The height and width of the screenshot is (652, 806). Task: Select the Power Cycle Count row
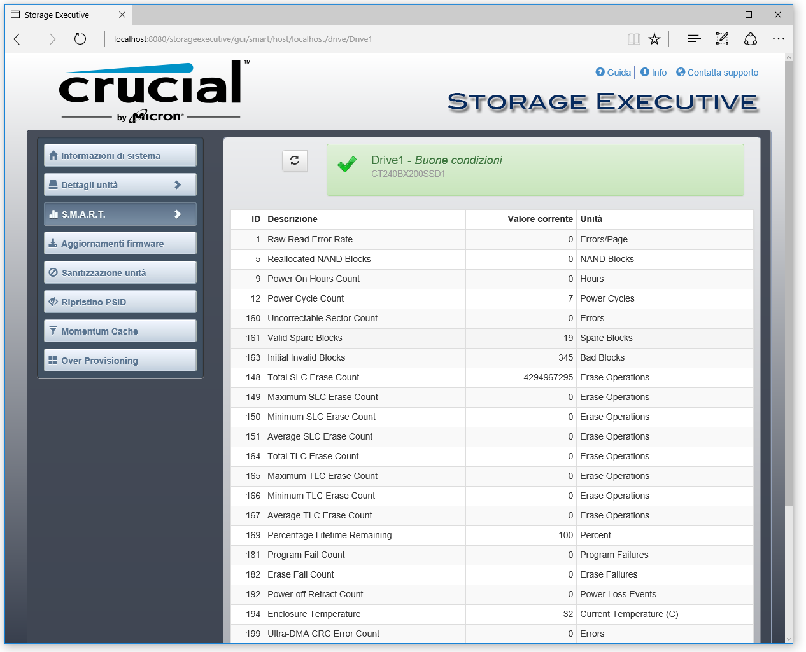pos(492,298)
